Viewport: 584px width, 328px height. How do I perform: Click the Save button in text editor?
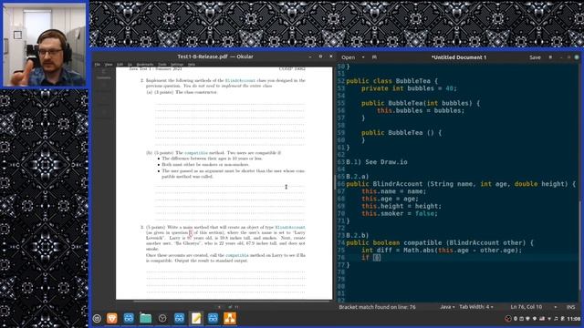pyautogui.click(x=535, y=57)
